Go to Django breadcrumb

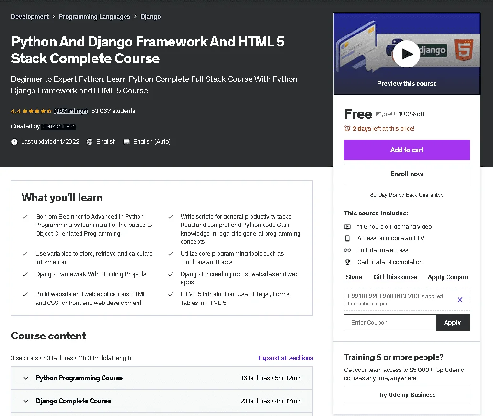pyautogui.click(x=150, y=17)
